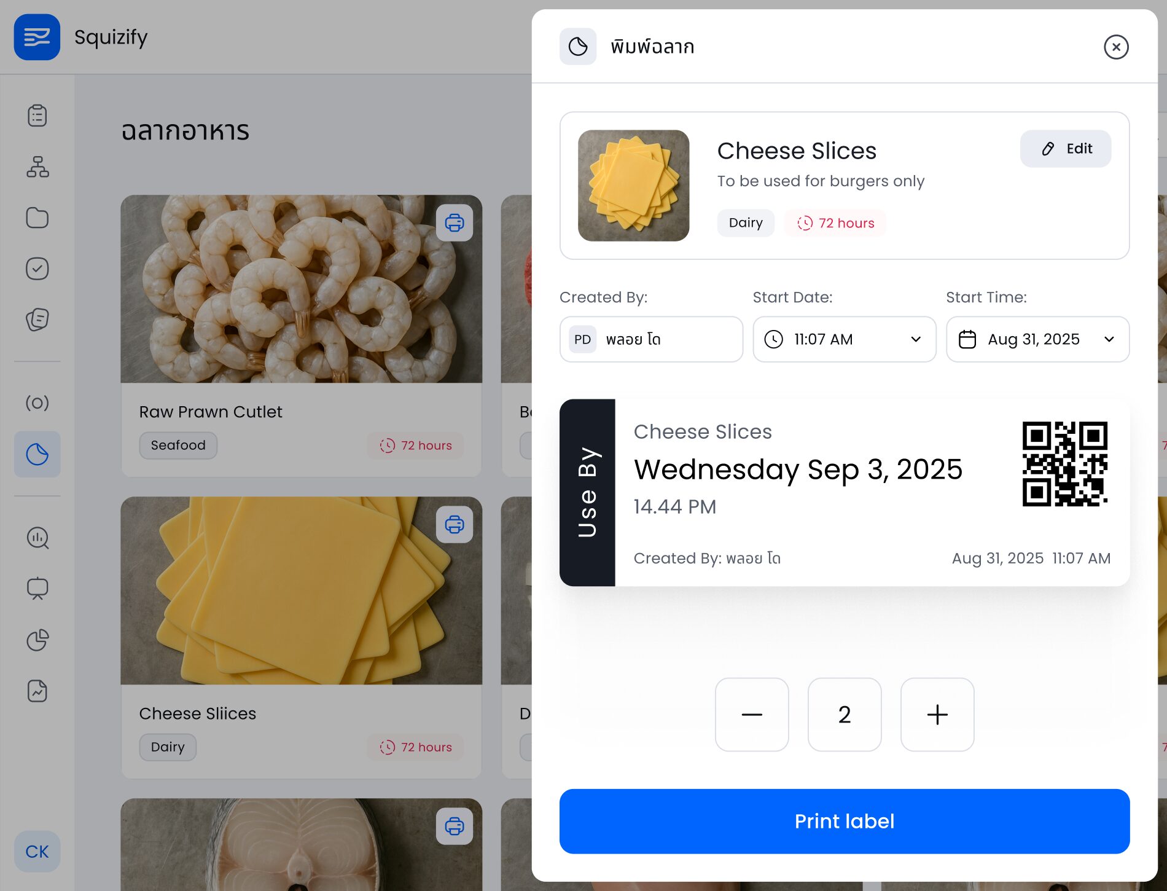Close the print label dialog
The height and width of the screenshot is (891, 1167).
coord(1116,47)
